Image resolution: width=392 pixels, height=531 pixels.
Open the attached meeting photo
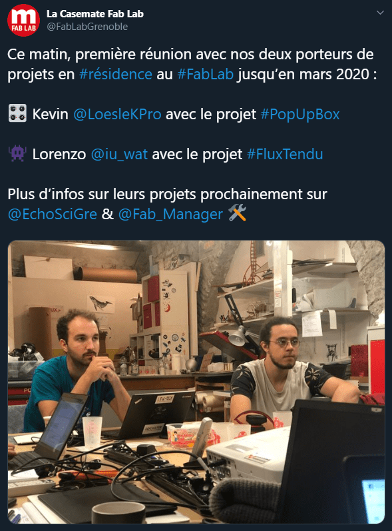point(196,382)
